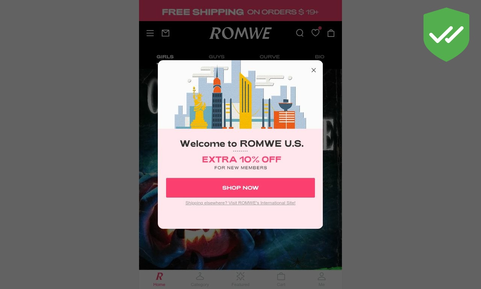Select the GIRLS tab
The image size is (481, 289).
pyautogui.click(x=165, y=57)
